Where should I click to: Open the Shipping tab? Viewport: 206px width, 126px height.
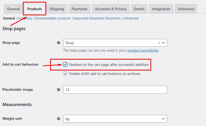[x=57, y=9]
